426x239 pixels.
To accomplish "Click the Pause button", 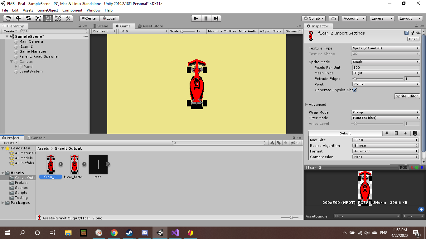I will [x=206, y=18].
